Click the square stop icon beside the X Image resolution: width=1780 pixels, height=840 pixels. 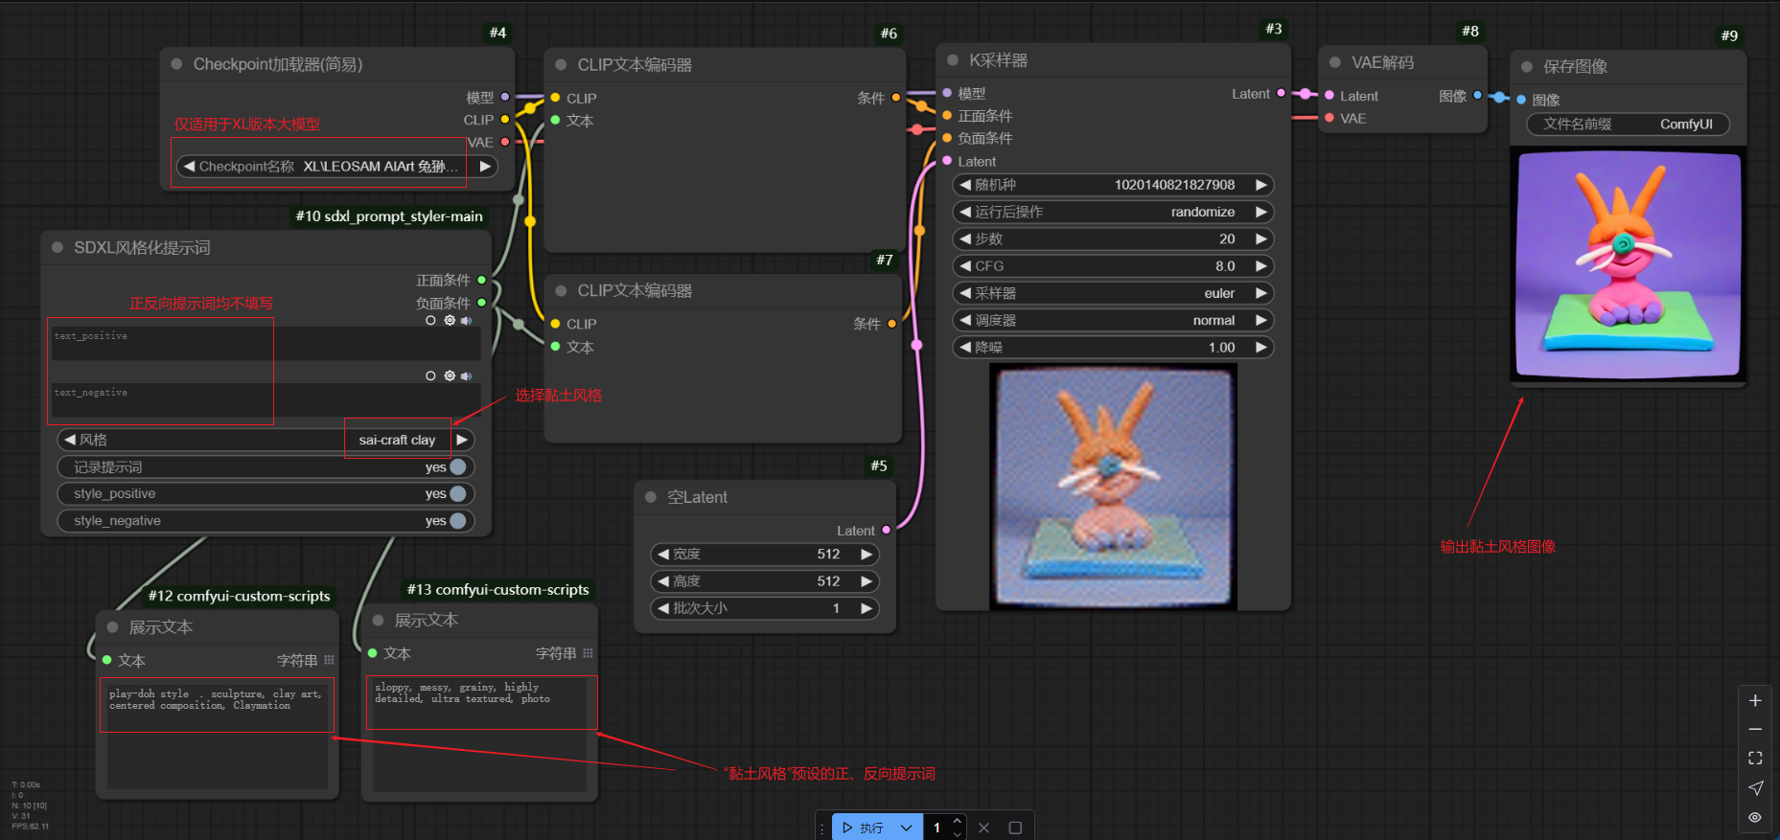click(x=1015, y=828)
